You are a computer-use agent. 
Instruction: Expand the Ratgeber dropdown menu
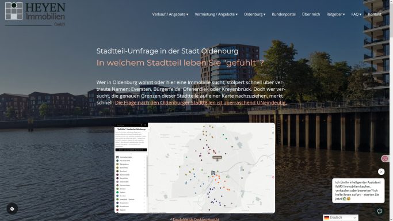coord(335,14)
